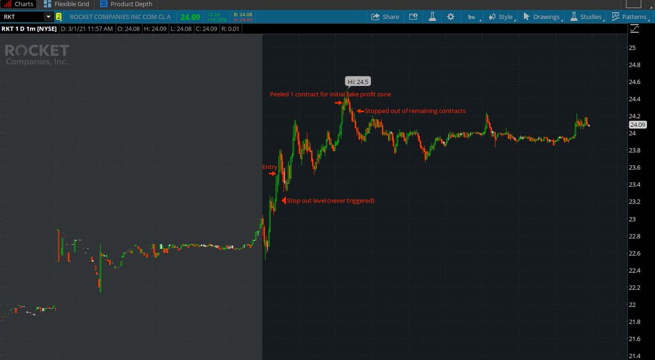Click the 24.09 last price in the header
Image resolution: width=655 pixels, height=360 pixels.
tap(191, 17)
